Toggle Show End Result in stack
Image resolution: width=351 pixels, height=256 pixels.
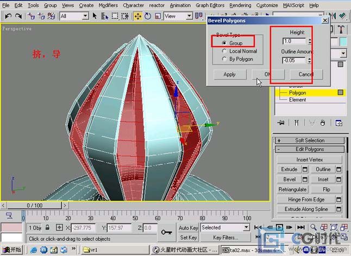tap(296, 123)
